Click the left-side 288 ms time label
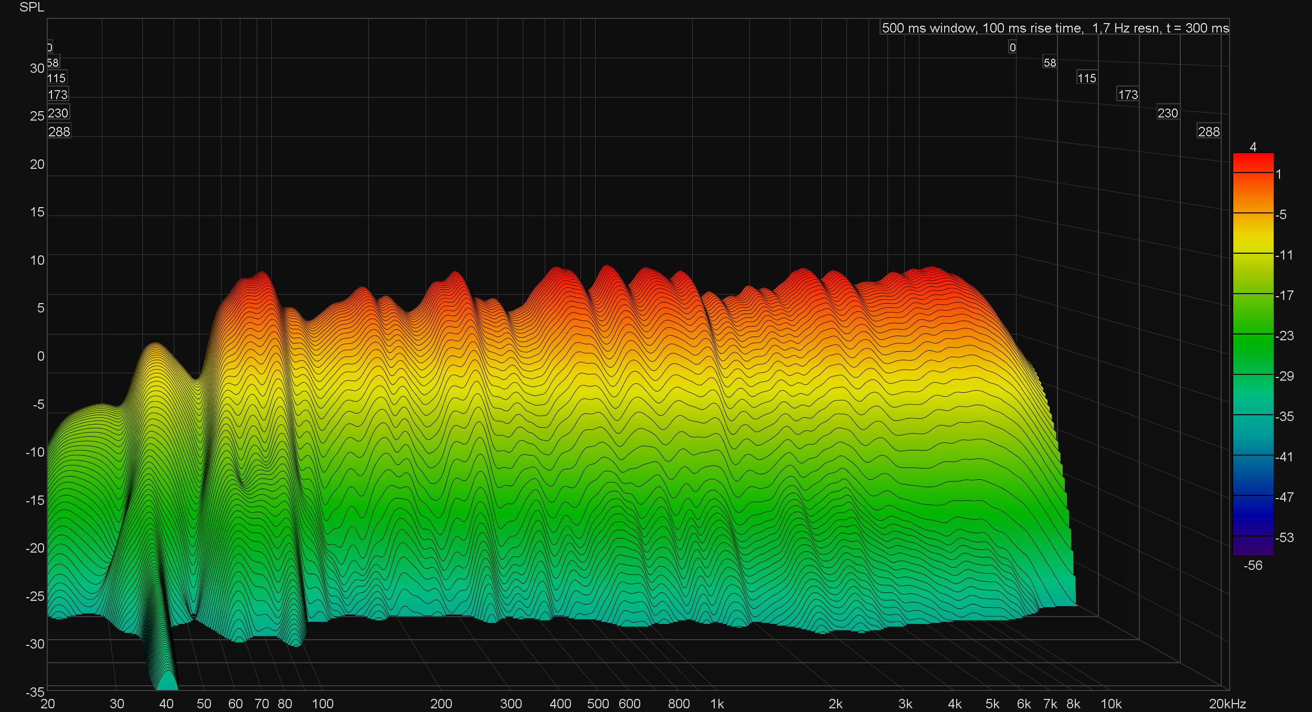The width and height of the screenshot is (1312, 712). pyautogui.click(x=59, y=132)
